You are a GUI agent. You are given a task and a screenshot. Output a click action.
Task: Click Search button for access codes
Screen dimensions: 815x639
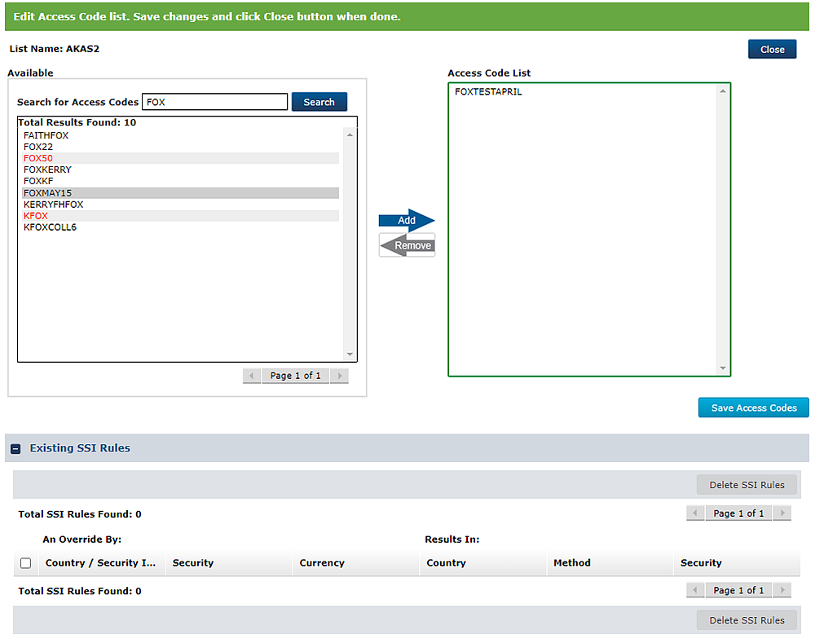point(319,102)
